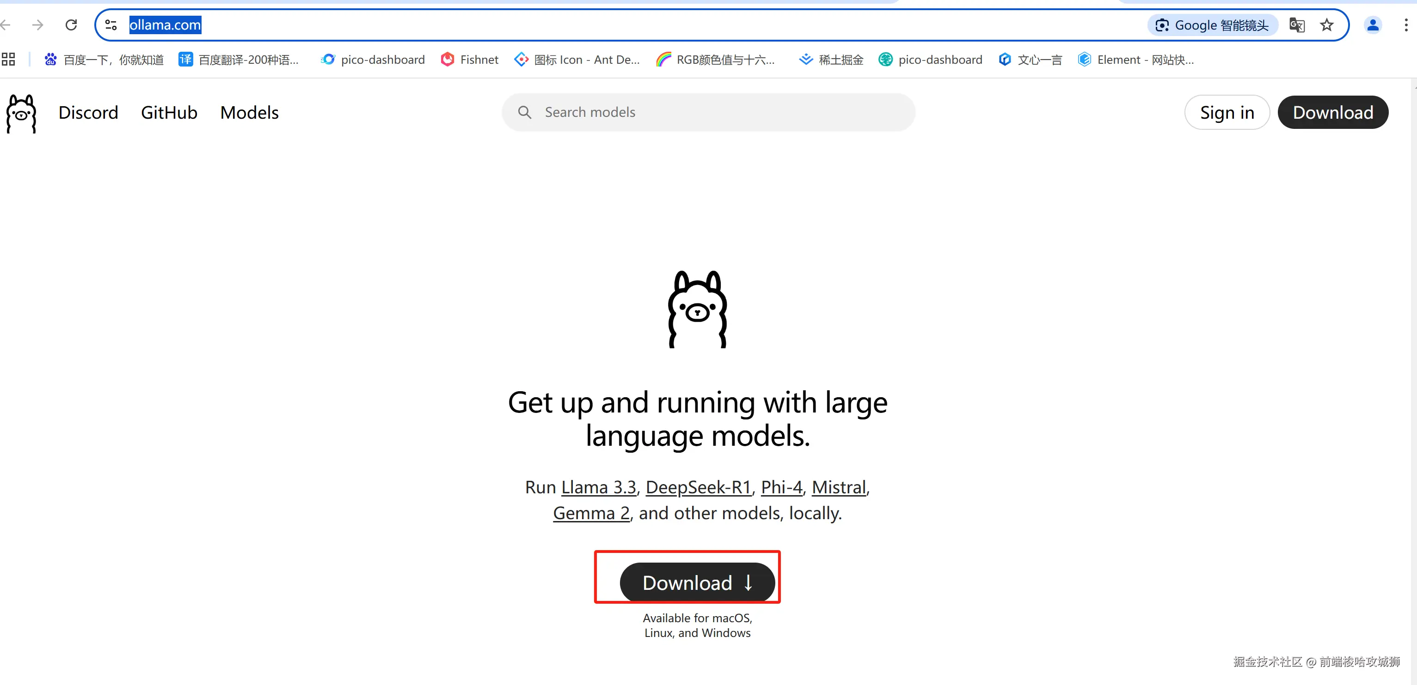Image resolution: width=1417 pixels, height=685 pixels.
Task: Open the Discord nav link
Action: pos(88,113)
